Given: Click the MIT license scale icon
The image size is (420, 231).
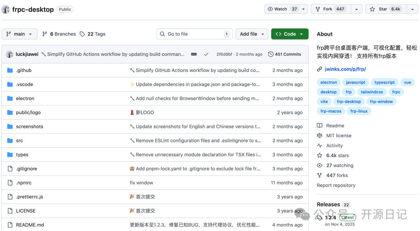Looking at the screenshot, I should [320, 135].
